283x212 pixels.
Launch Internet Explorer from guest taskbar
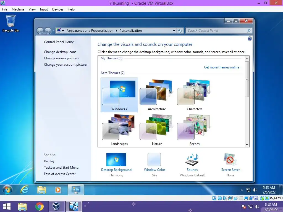25,190
